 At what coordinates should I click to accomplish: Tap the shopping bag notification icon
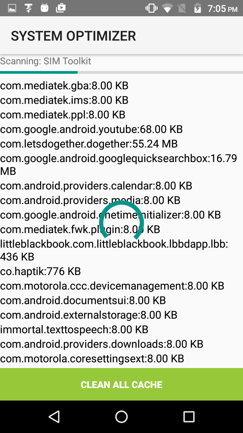click(61, 8)
